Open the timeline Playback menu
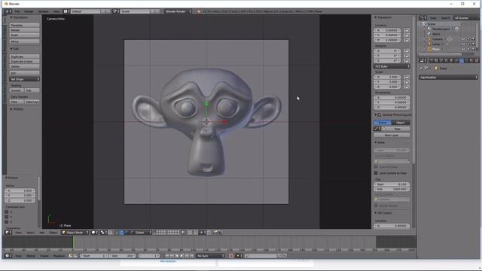The image size is (482, 271). coord(59,256)
